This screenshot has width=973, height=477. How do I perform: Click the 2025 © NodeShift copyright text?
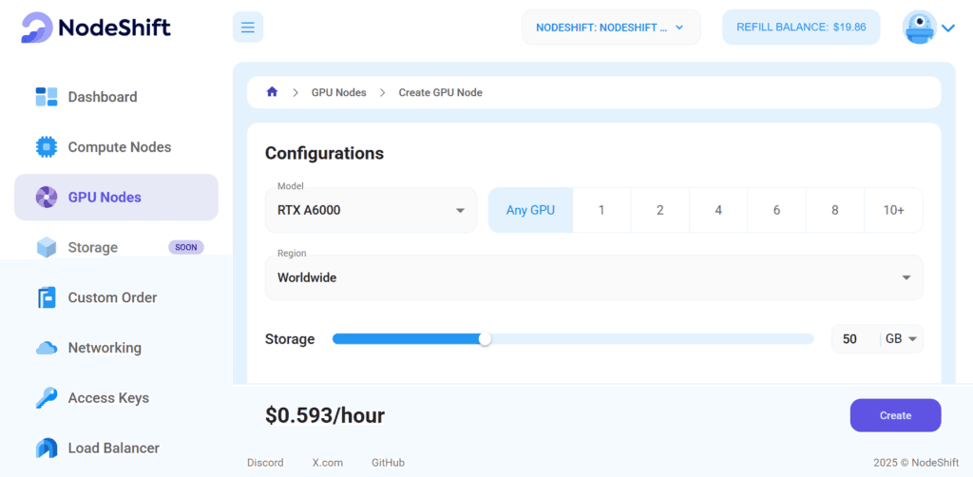click(916, 463)
